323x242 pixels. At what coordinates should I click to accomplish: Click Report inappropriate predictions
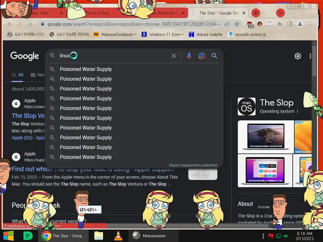[193, 165]
